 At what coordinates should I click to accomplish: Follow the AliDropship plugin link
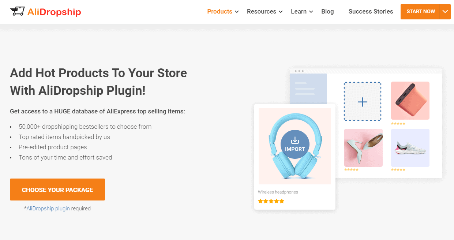click(48, 209)
